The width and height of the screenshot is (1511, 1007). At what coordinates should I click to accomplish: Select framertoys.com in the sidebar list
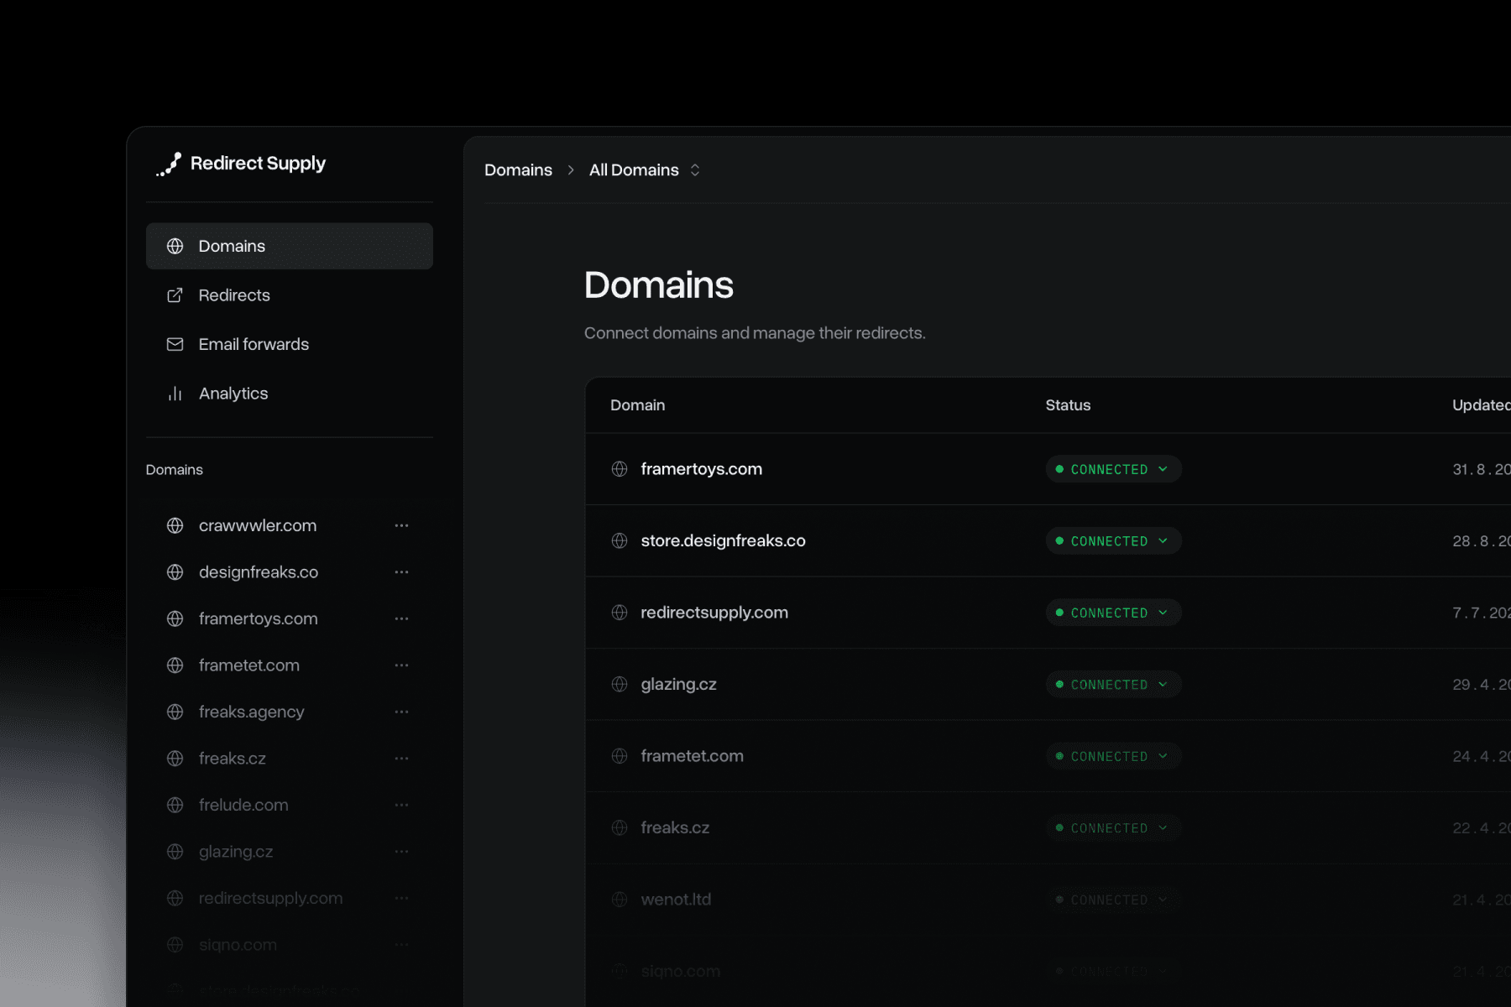coord(259,618)
